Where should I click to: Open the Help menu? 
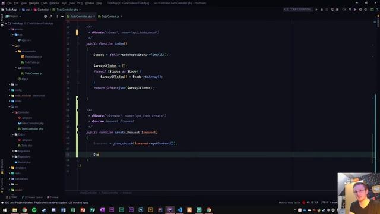[x=99, y=3]
